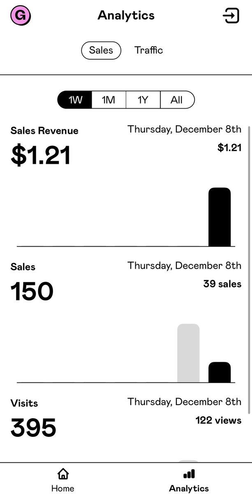Choose the 1Y time range
Image resolution: width=252 pixels, height=494 pixels.
tap(143, 100)
